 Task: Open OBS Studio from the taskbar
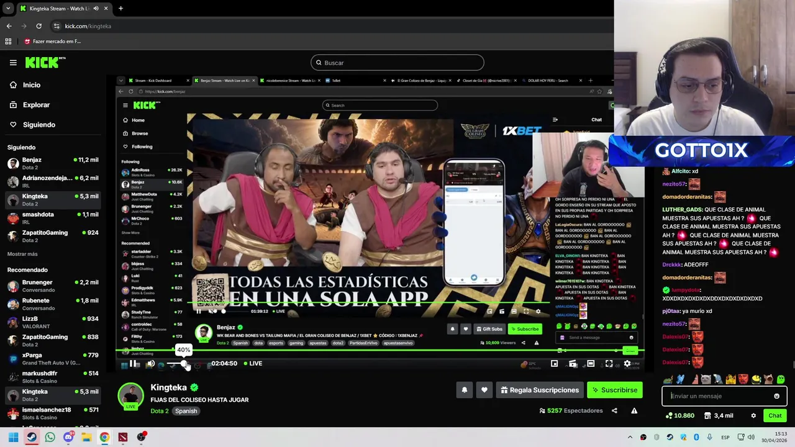coord(141,437)
